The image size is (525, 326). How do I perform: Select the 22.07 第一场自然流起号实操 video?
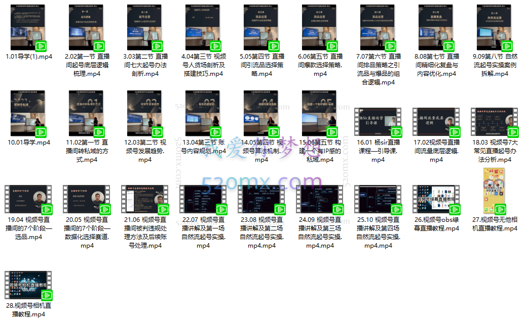coord(203,199)
